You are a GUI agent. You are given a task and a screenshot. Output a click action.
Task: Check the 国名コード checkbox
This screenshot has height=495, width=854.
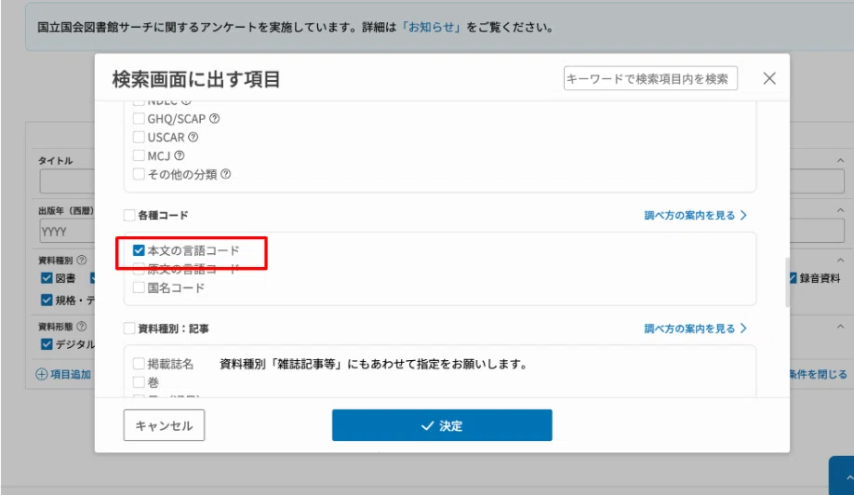pyautogui.click(x=139, y=288)
